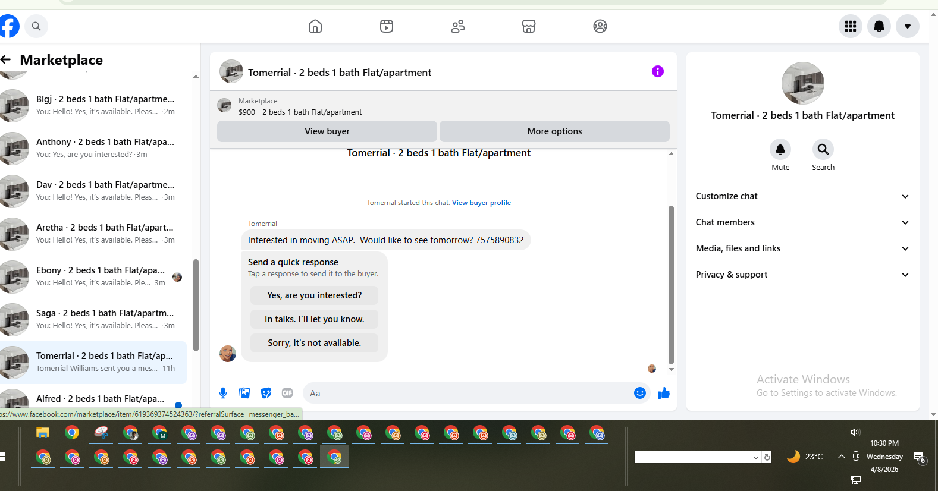Open the Video (Reels) tab icon
The width and height of the screenshot is (938, 491).
(x=387, y=26)
